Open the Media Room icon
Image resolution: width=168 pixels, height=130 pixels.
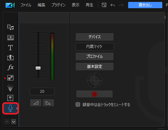point(10,27)
